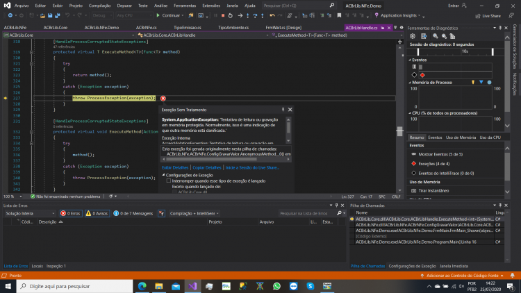Image resolution: width=521 pixels, height=293 pixels.
Task: Stop debugging with the red square icon
Action: [223, 15]
